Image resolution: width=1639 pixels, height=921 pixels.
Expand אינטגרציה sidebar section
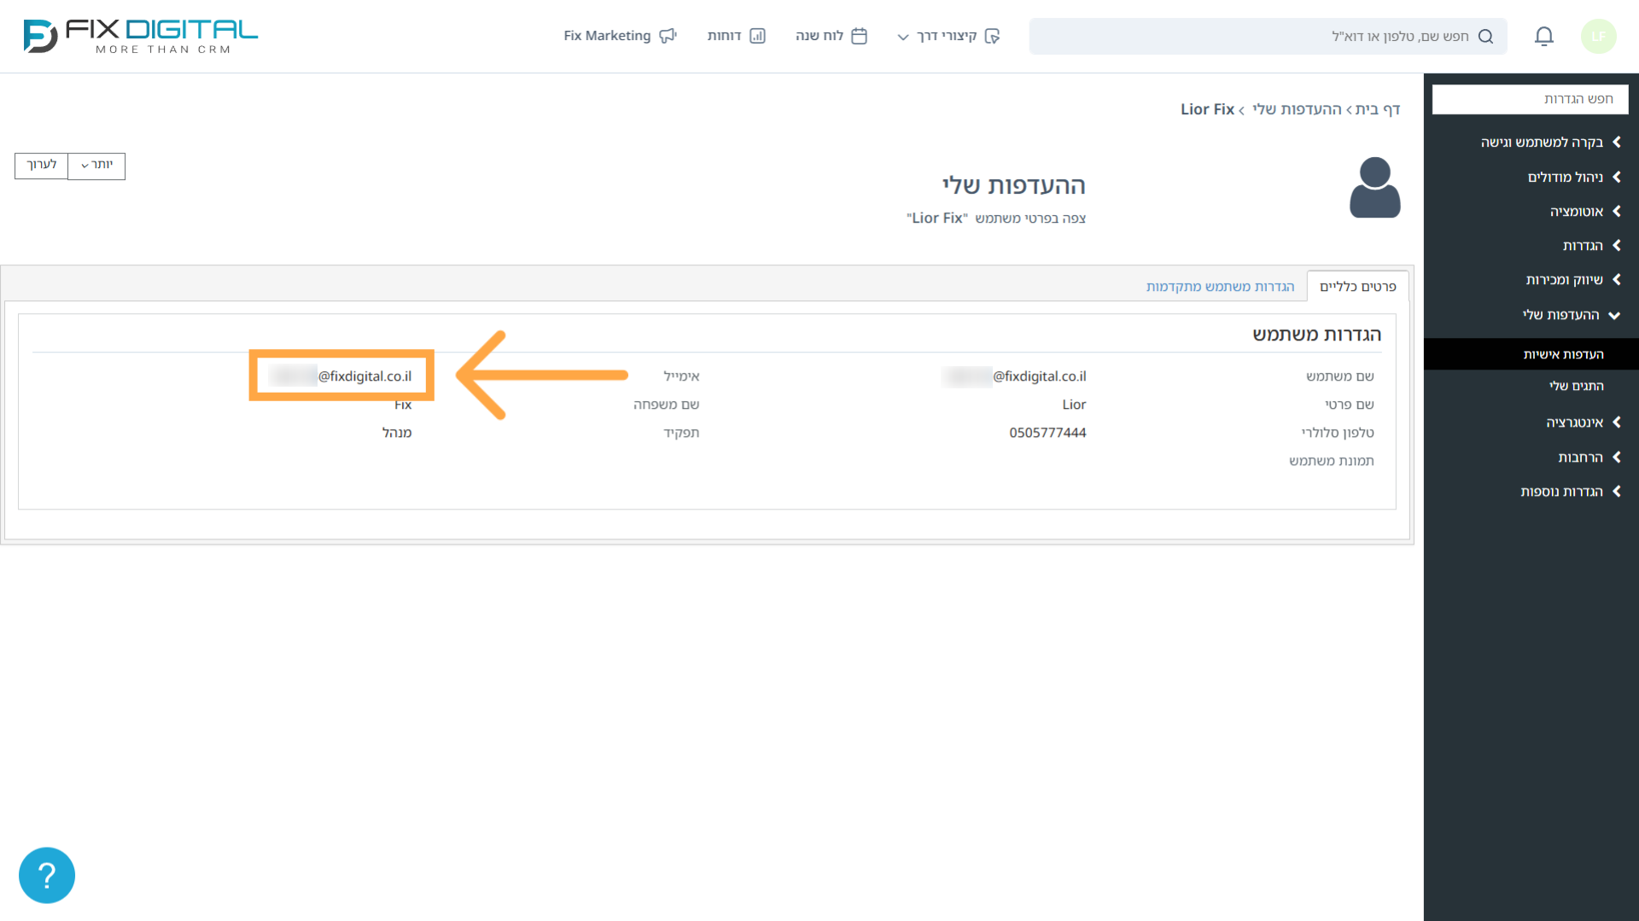tap(1583, 423)
